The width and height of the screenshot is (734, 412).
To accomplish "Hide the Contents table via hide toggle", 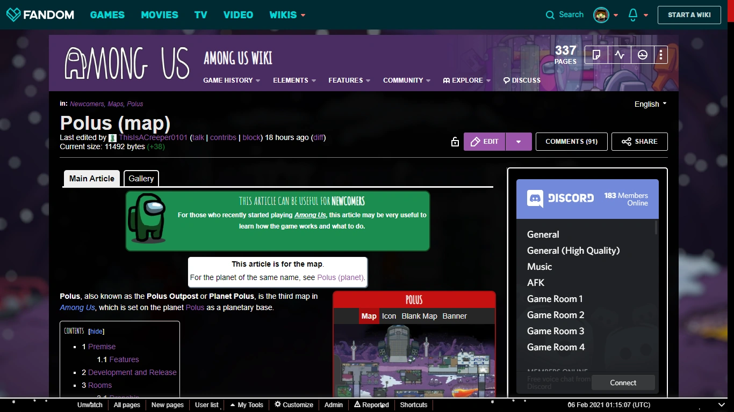I will pyautogui.click(x=96, y=331).
